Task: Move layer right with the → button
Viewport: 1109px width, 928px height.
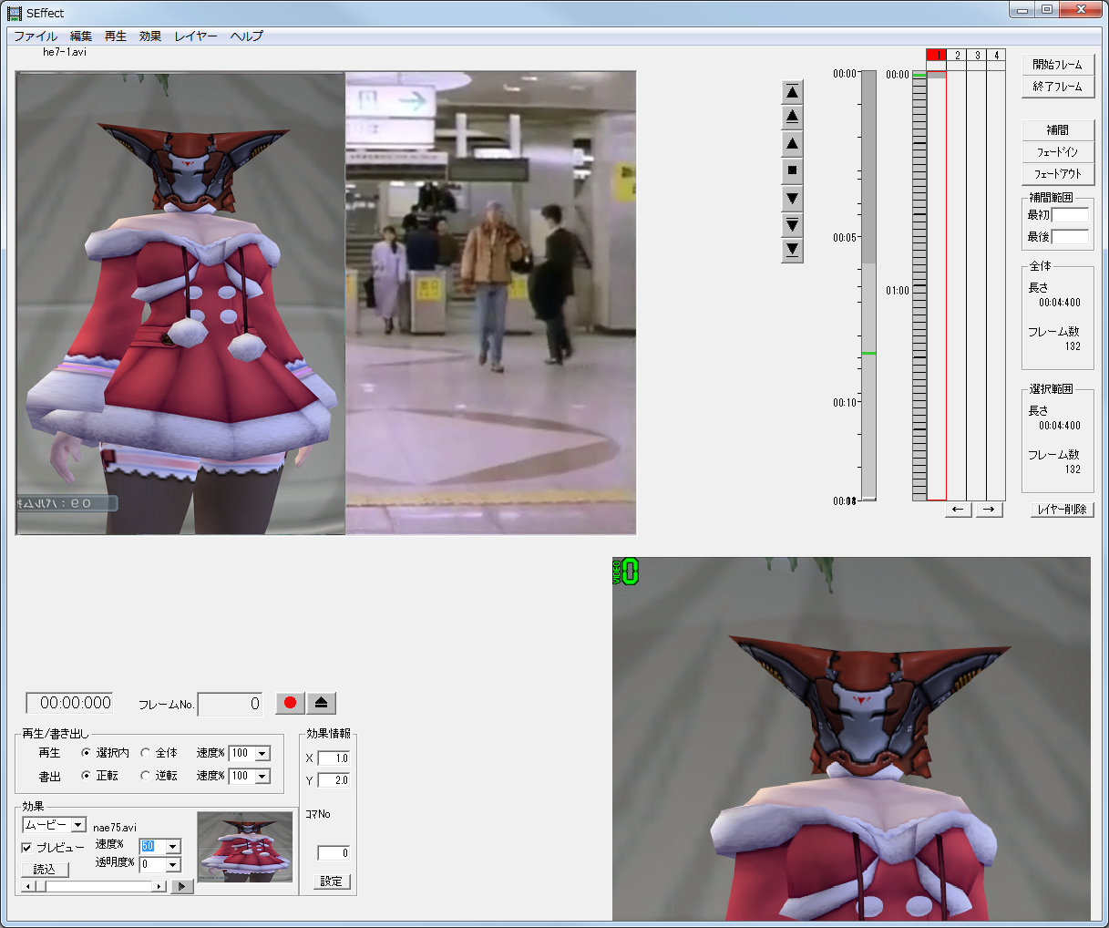Action: pos(989,510)
